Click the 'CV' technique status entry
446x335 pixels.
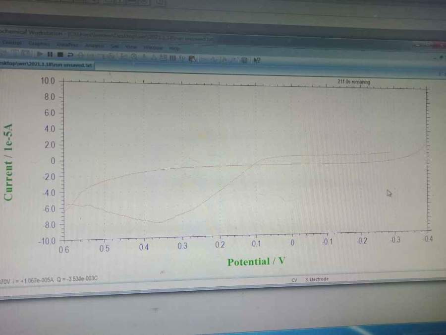[294, 280]
